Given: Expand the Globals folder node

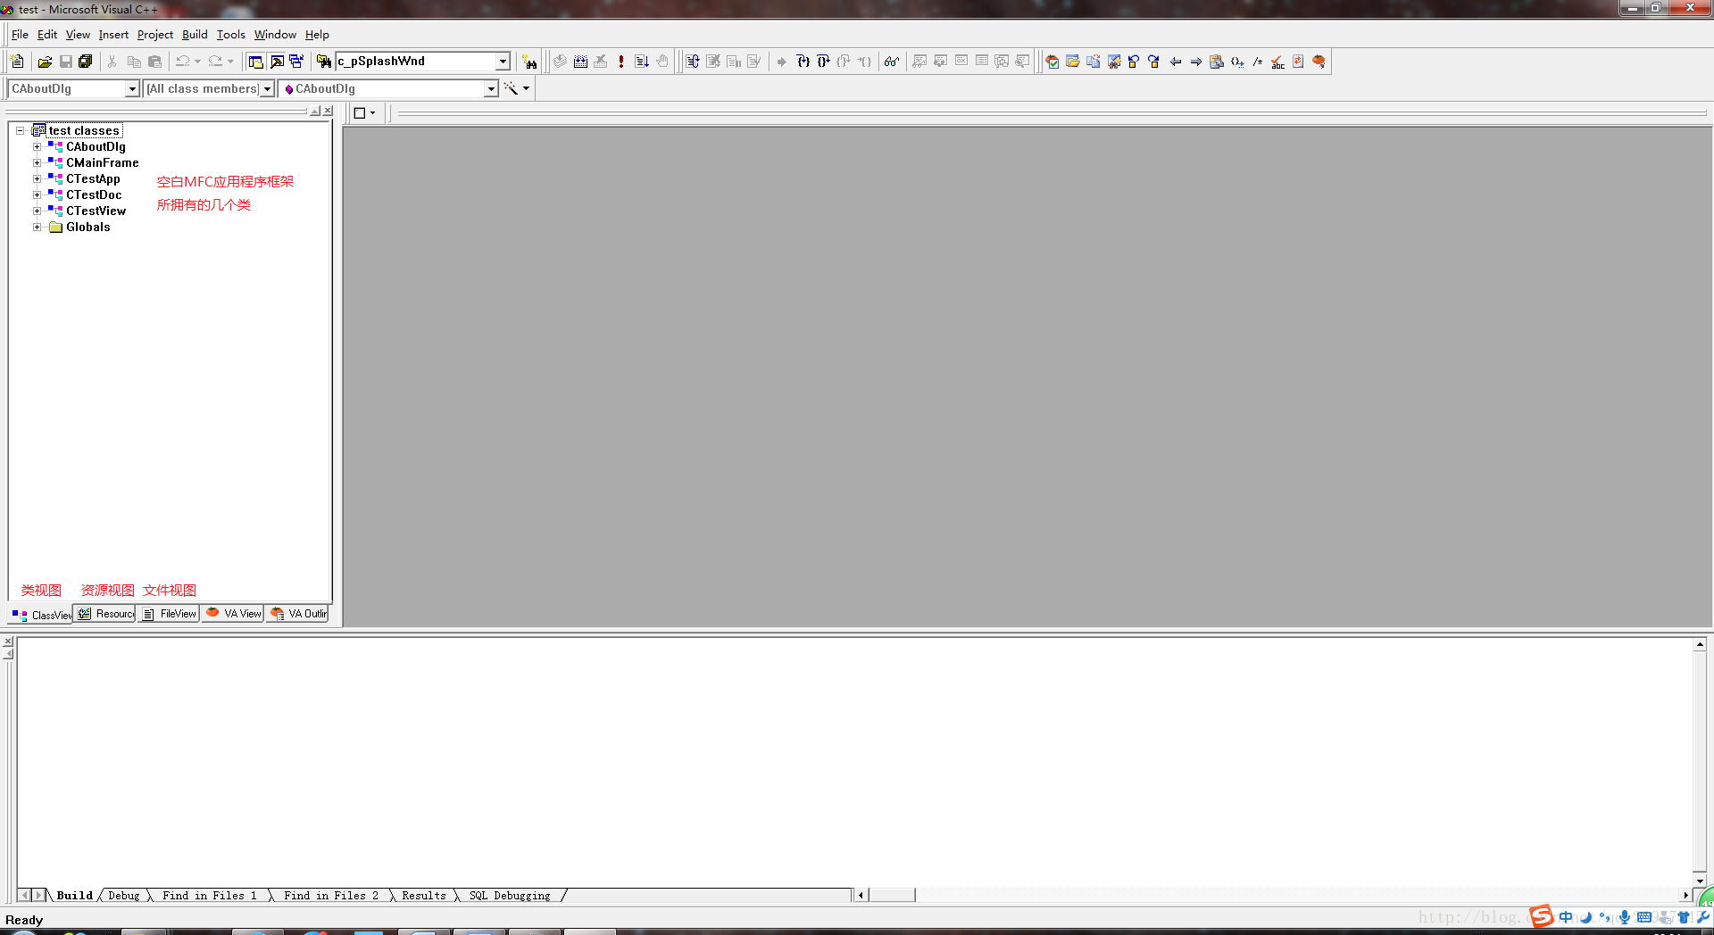Looking at the screenshot, I should coord(37,227).
